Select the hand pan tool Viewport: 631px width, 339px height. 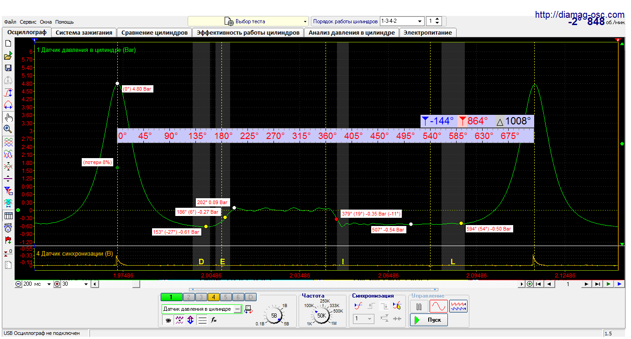[x=8, y=117]
